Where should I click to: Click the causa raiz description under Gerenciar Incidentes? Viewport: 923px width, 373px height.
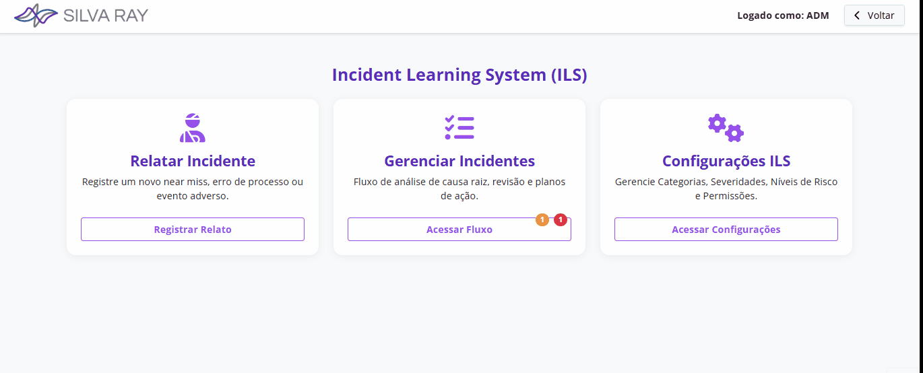pos(459,189)
